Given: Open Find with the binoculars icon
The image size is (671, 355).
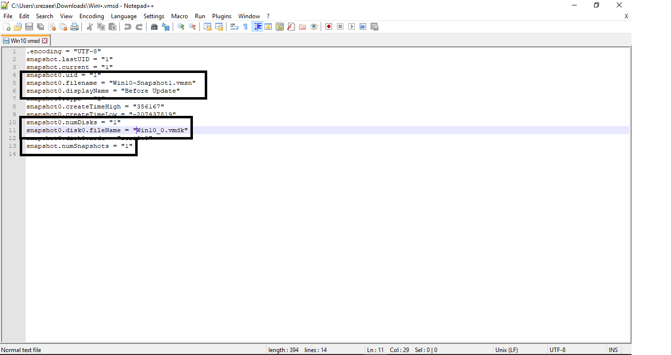Looking at the screenshot, I should [154, 27].
